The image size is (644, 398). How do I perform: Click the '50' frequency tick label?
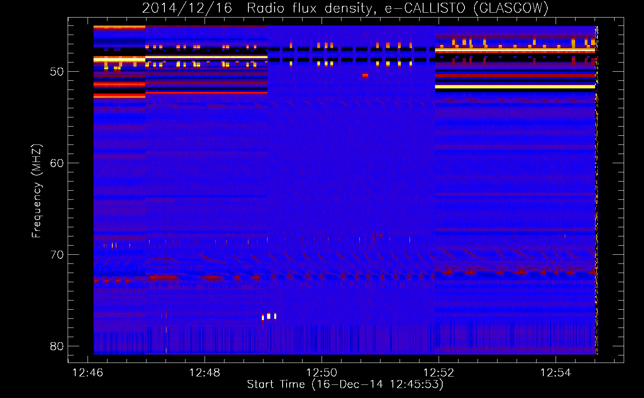[x=57, y=72]
